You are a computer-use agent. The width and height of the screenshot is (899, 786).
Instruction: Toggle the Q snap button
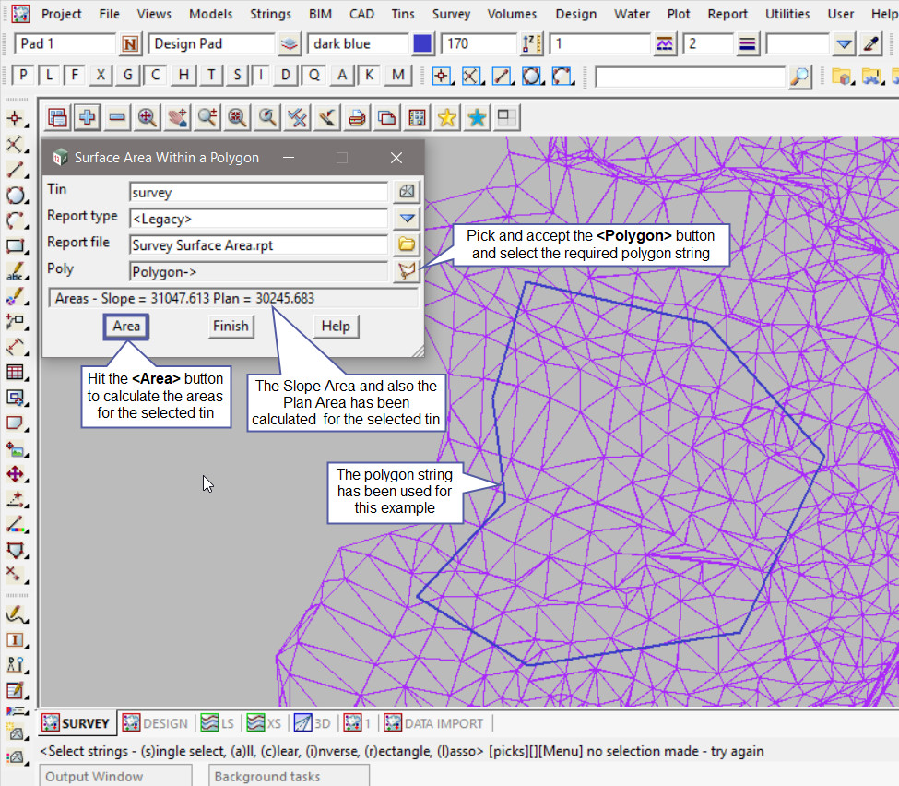pyautogui.click(x=315, y=76)
